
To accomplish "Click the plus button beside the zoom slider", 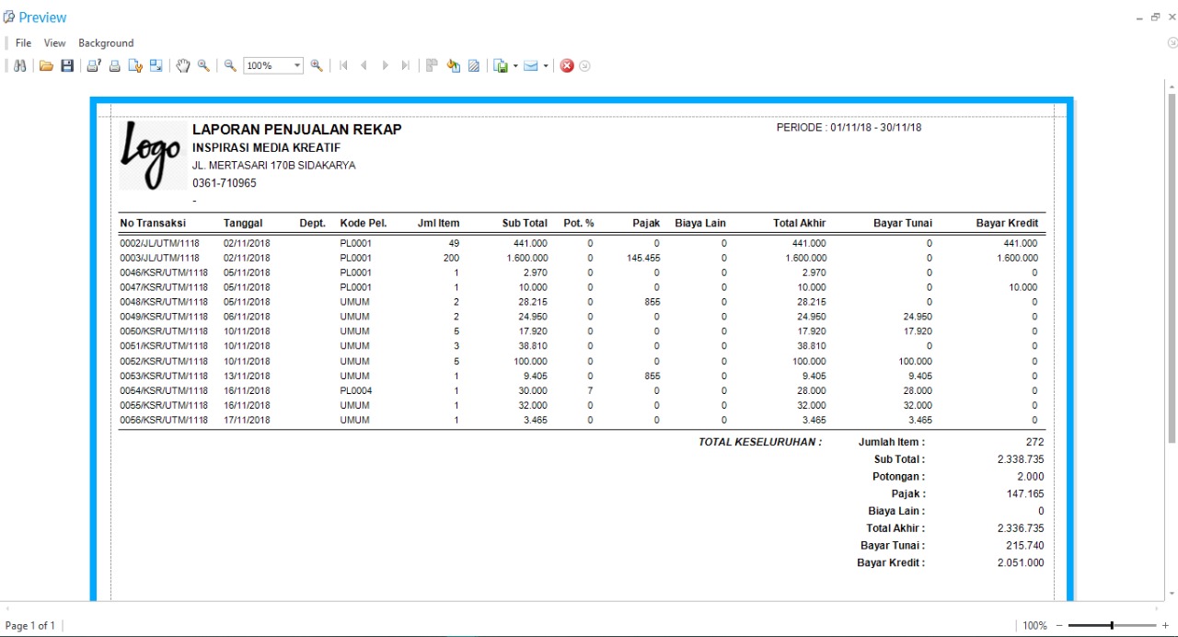I will tap(1165, 626).
